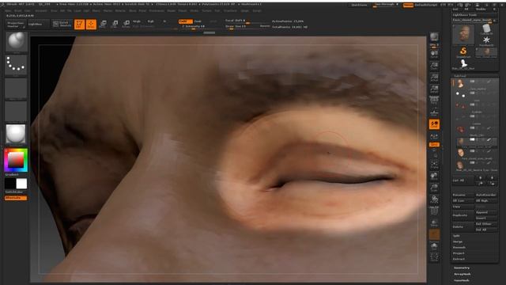506x285 pixels.
Task: Expand the Extract section
Action: coord(459,259)
